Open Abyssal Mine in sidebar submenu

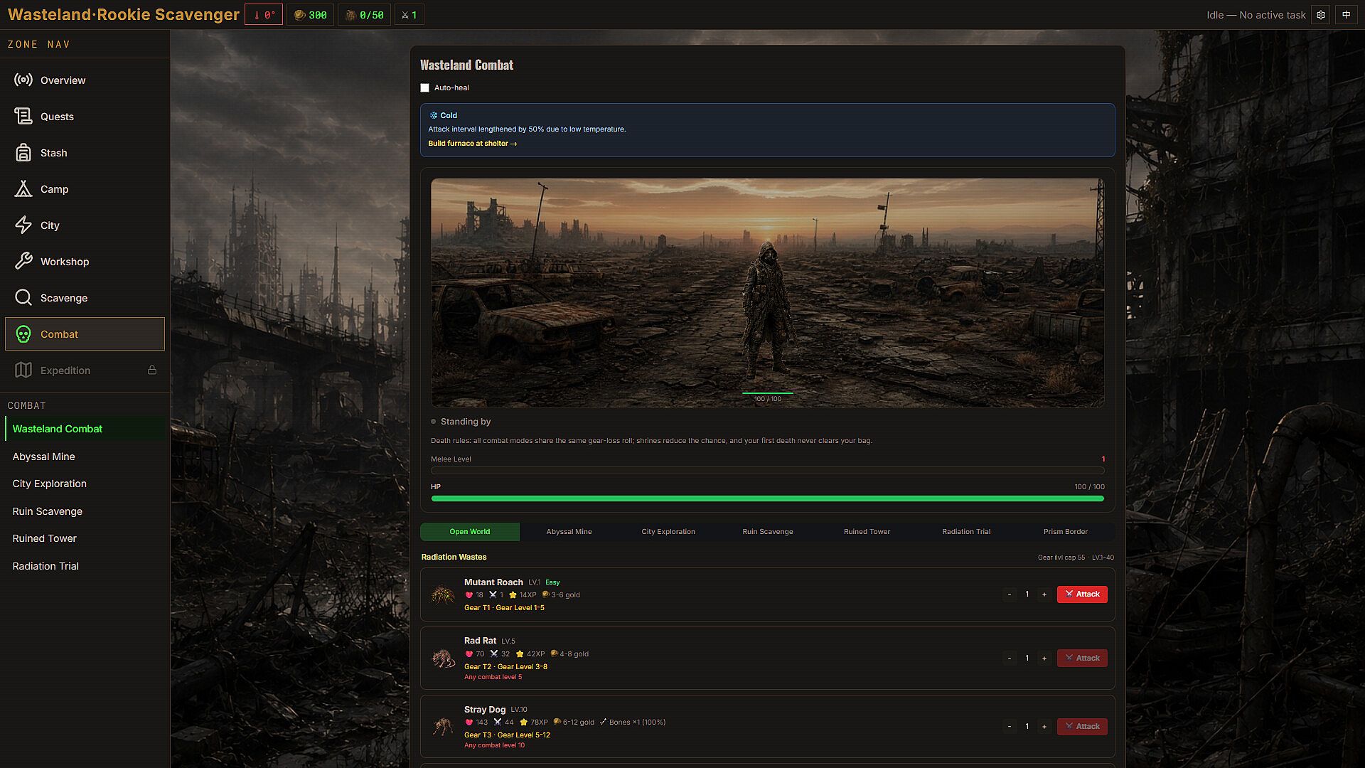85,457
